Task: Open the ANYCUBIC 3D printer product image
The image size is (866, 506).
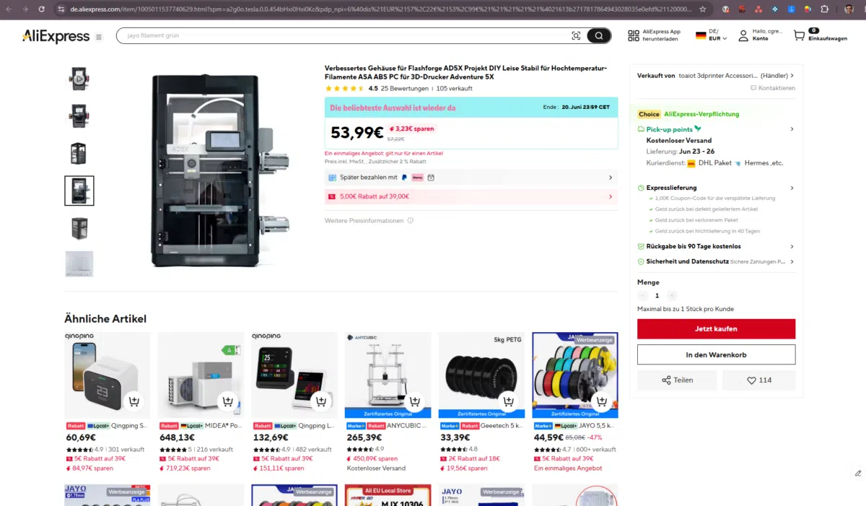Action: 388,375
